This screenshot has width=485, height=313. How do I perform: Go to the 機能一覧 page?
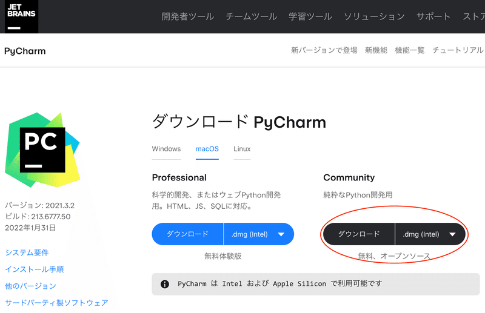410,50
